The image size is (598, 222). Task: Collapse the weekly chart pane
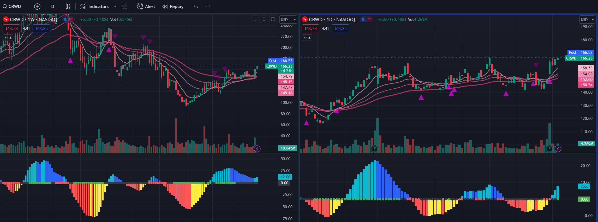click(x=264, y=19)
